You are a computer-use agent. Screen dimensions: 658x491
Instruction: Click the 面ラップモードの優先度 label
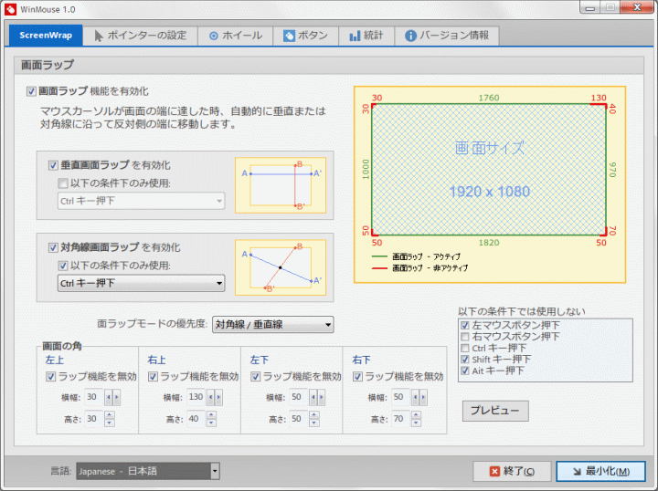[152, 324]
